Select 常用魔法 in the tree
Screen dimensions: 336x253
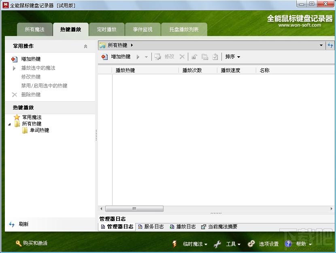pyautogui.click(x=32, y=117)
